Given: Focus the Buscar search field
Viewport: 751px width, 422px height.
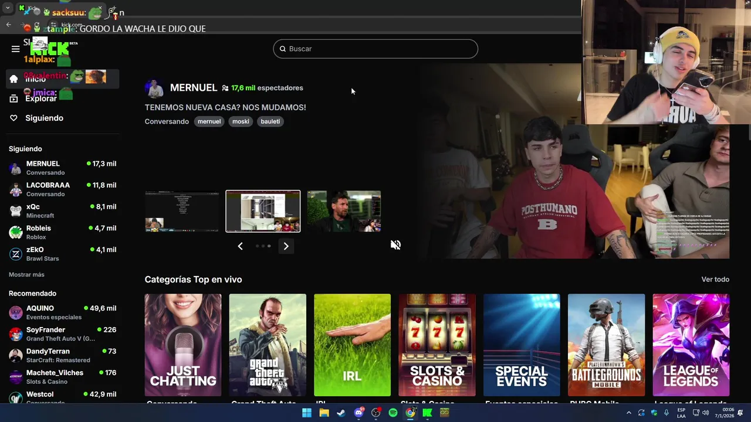Looking at the screenshot, I should click(x=375, y=49).
